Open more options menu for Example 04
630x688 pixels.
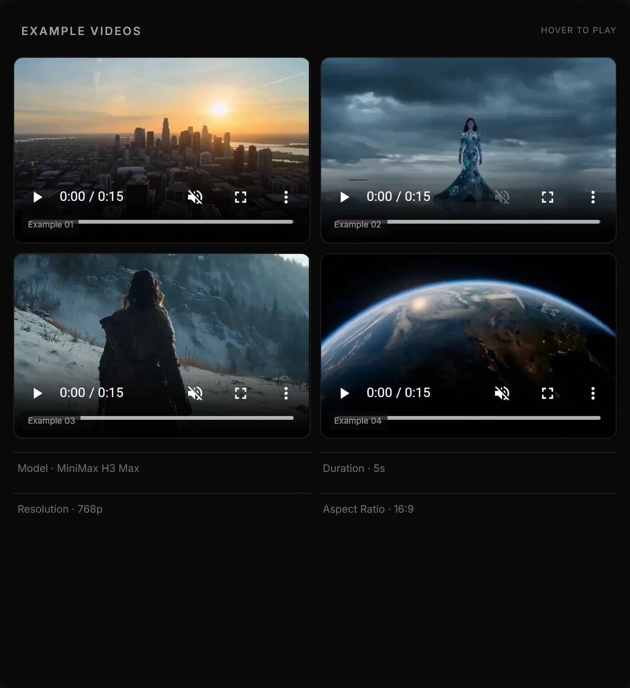point(593,393)
